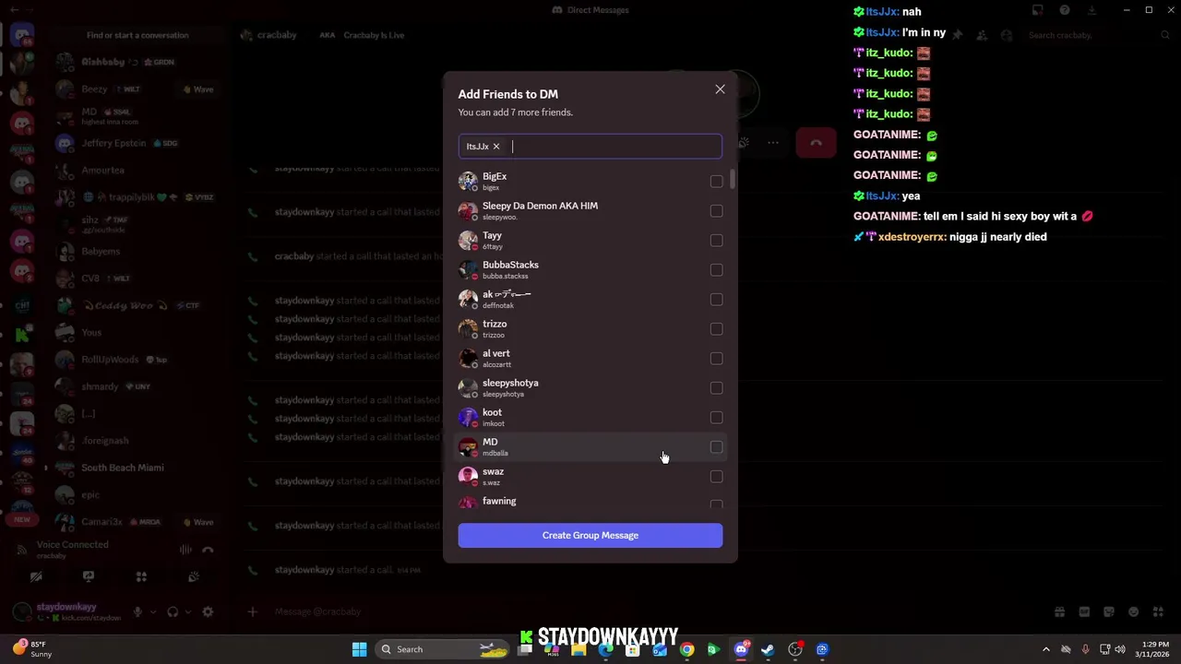The height and width of the screenshot is (664, 1181).
Task: Click the friend list scrollbar in dialog
Action: [x=733, y=179]
